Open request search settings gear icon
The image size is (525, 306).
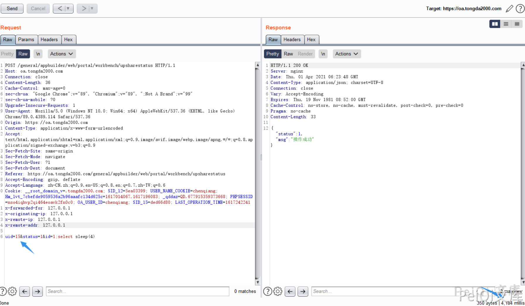point(12,291)
